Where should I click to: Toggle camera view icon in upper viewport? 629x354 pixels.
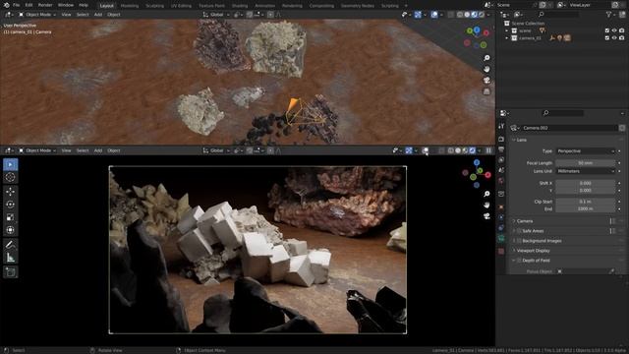486,81
